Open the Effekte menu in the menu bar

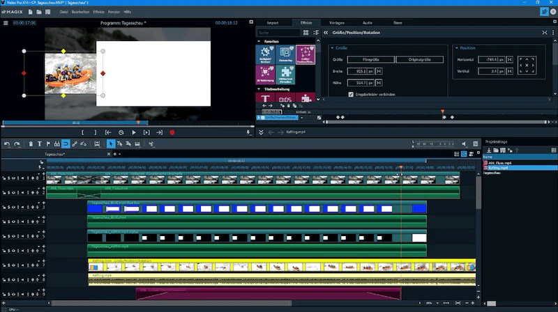98,12
